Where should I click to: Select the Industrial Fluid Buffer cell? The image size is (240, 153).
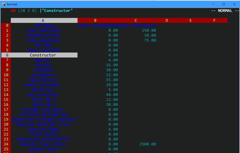pyautogui.click(x=43, y=139)
